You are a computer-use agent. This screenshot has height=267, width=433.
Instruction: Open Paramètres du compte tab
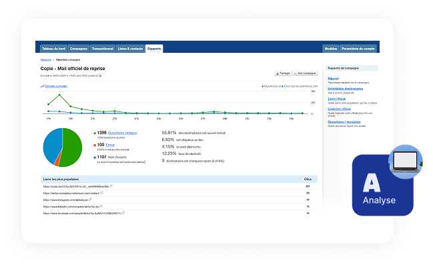pos(358,49)
